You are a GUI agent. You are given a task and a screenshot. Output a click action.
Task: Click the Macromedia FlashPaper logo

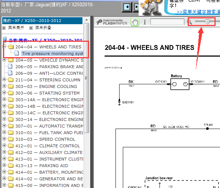coord(112,22)
